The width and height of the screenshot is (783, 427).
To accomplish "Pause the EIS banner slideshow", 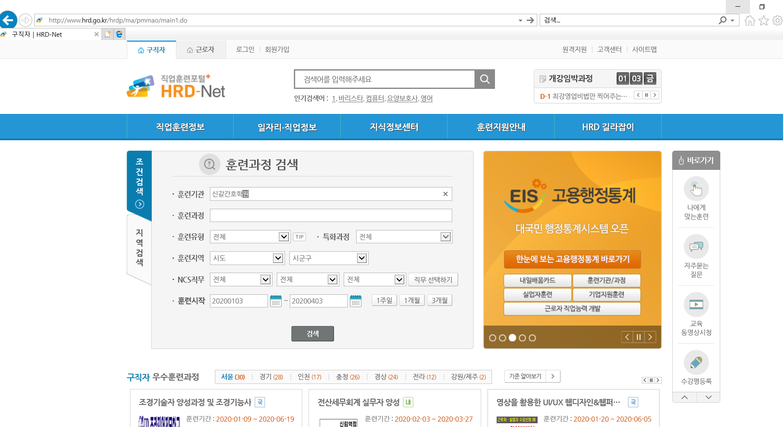I will [x=638, y=337].
